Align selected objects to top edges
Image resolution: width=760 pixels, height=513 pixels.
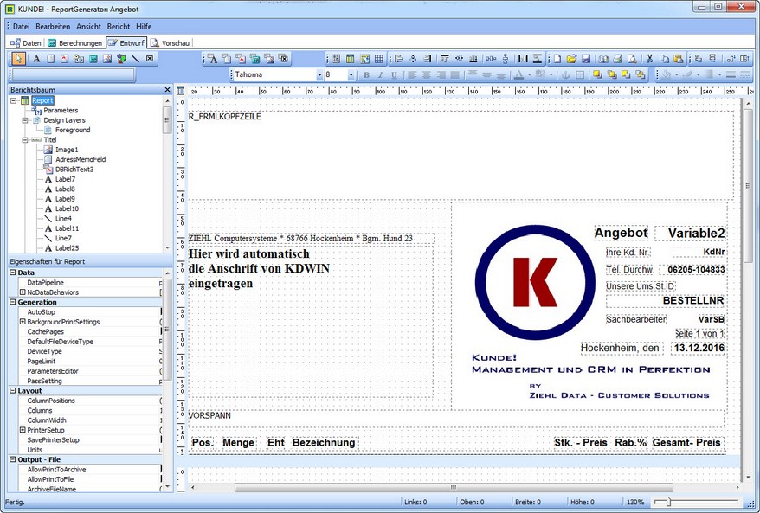pyautogui.click(x=445, y=59)
